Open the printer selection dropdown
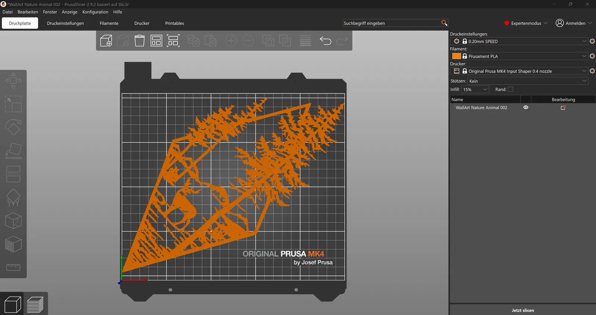Image resolution: width=596 pixels, height=315 pixels. 519,71
